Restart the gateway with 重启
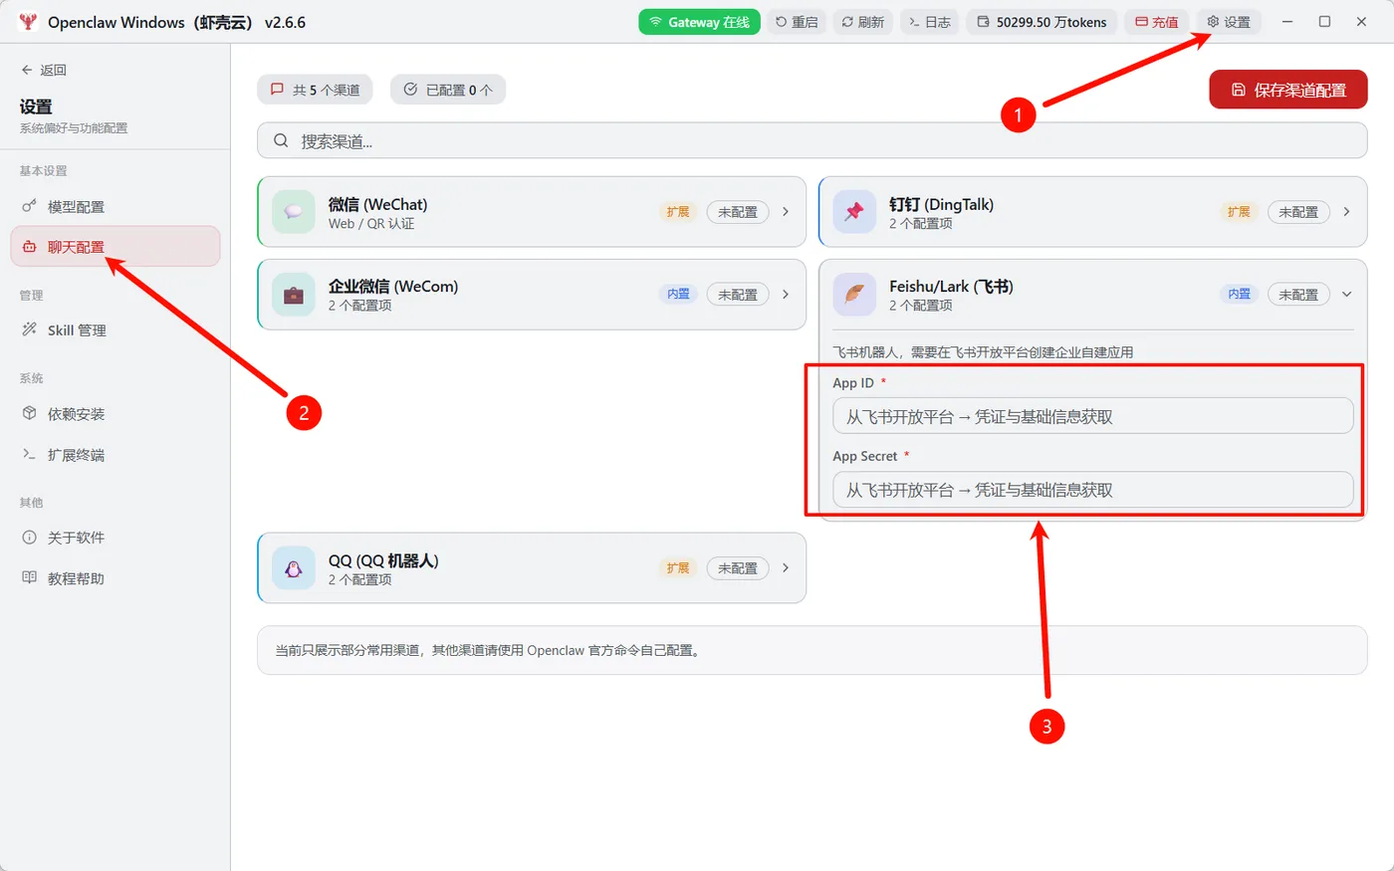Screen dimensions: 1394x871 tap(797, 22)
